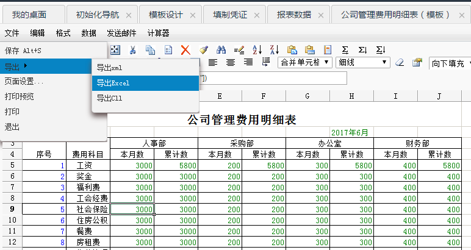Screen dimensions: 471x250
Task: Open find with the binoculars icon
Action: tap(221, 50)
